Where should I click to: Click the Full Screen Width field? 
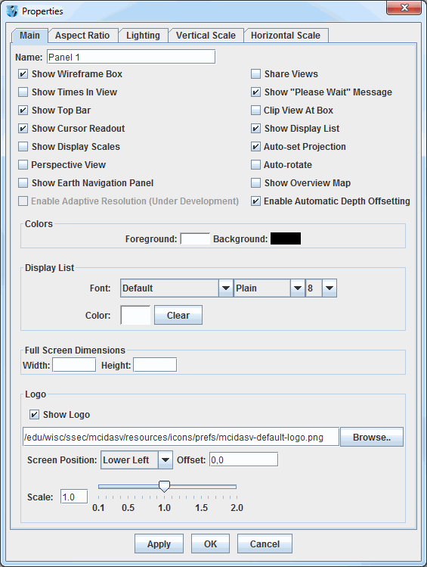click(x=74, y=365)
